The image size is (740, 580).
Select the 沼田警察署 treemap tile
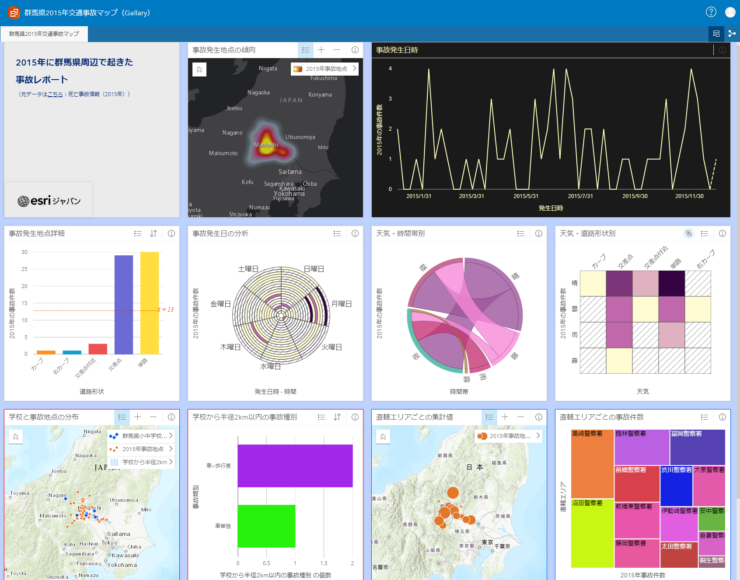click(x=593, y=533)
